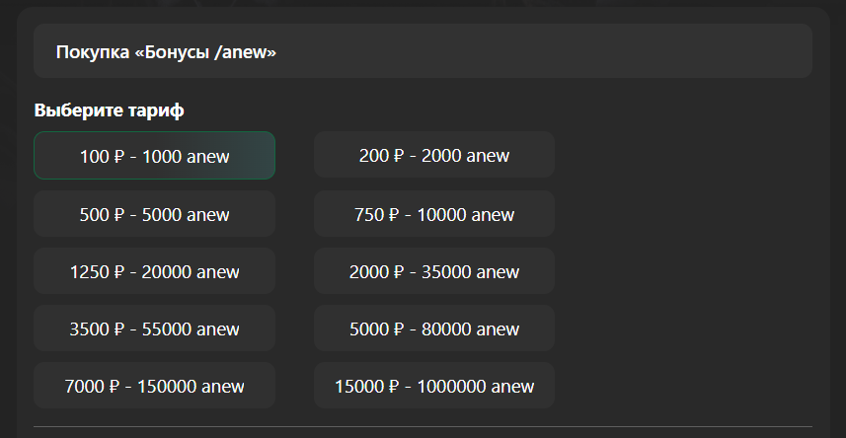Buy the one million anew package

[x=434, y=385]
